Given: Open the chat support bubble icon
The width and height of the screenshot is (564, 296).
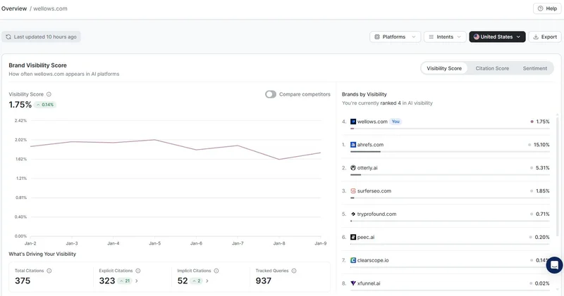Looking at the screenshot, I should [554, 265].
